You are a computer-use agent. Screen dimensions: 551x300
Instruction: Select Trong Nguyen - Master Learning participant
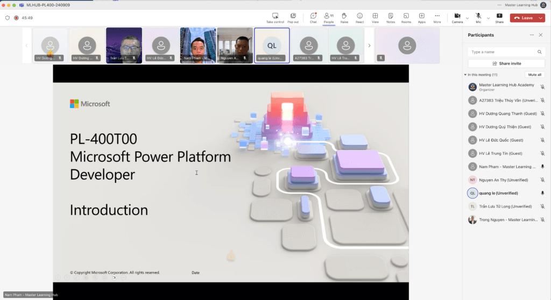point(506,220)
